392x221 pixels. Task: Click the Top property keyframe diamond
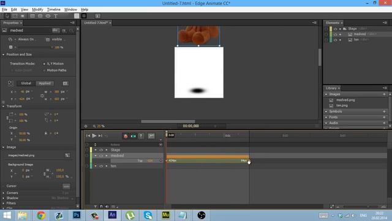click(x=160, y=161)
